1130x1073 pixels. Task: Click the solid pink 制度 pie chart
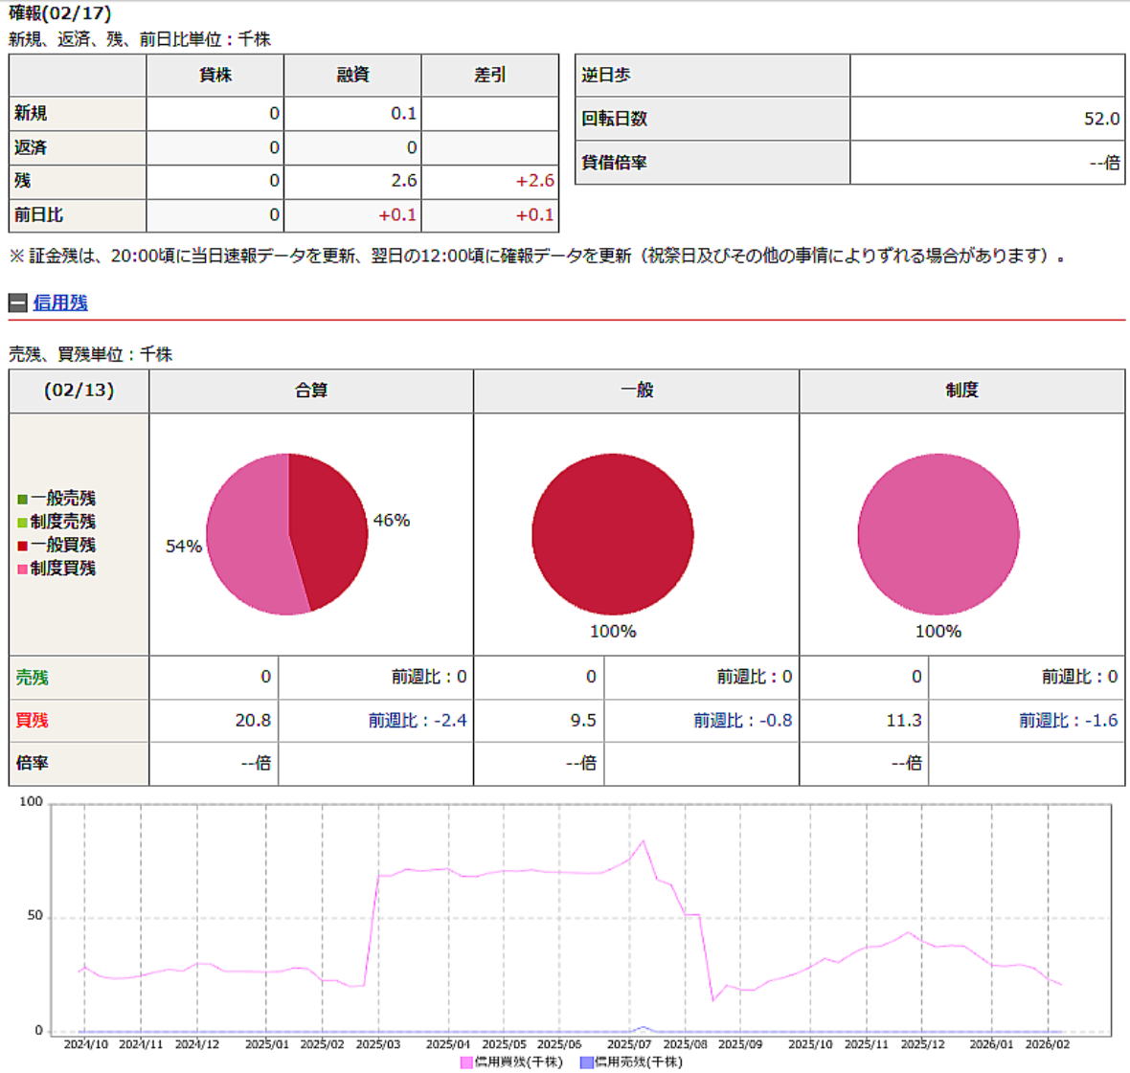pos(938,534)
